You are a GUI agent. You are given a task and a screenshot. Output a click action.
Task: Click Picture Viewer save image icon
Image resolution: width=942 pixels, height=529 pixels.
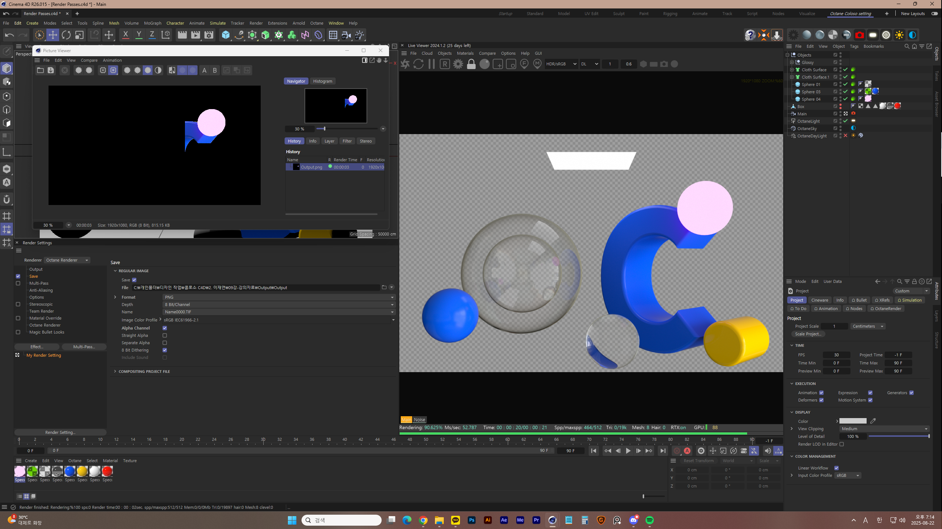(51, 70)
